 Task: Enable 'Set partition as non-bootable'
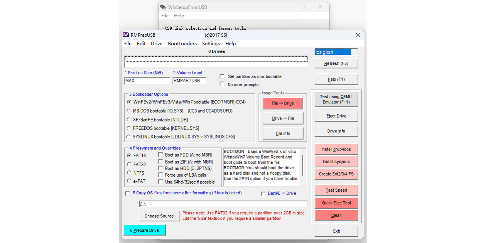[x=222, y=76]
